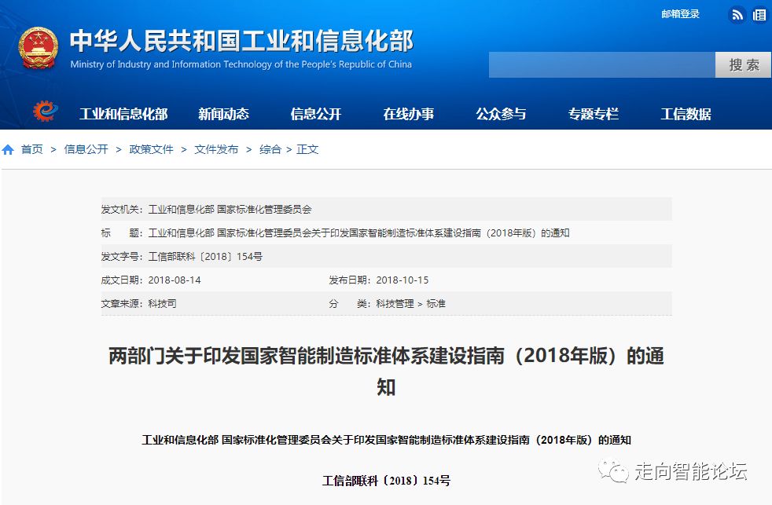Click the 搜索 search button
Image resolution: width=772 pixels, height=505 pixels.
(743, 65)
